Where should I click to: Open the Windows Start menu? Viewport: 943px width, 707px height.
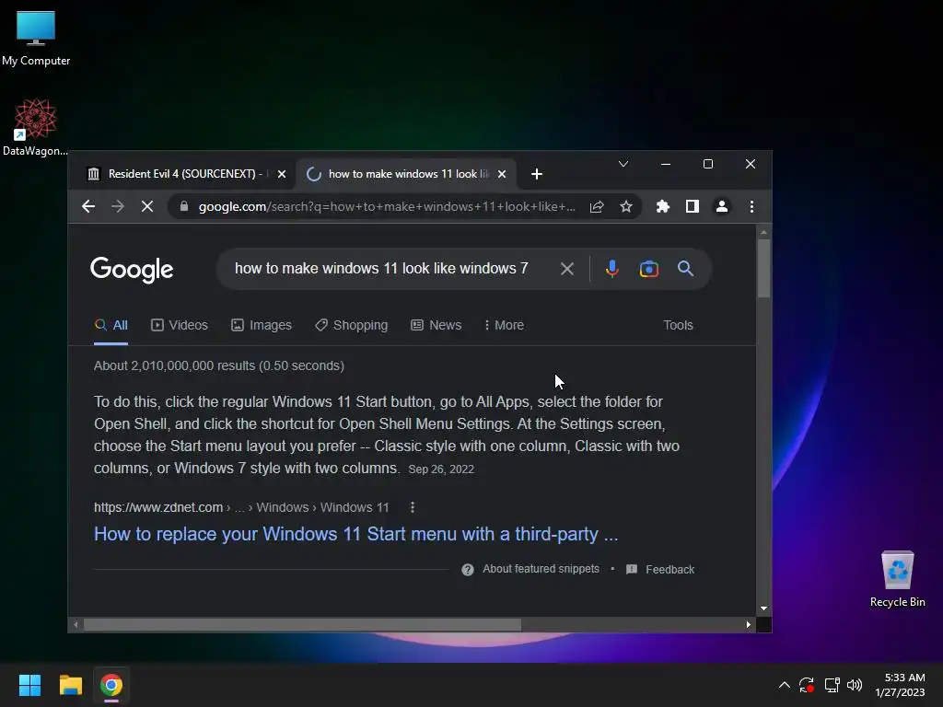(x=29, y=685)
